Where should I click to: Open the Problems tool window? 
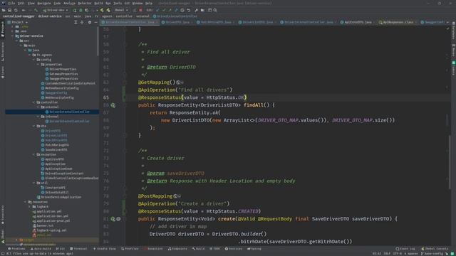(x=16, y=249)
